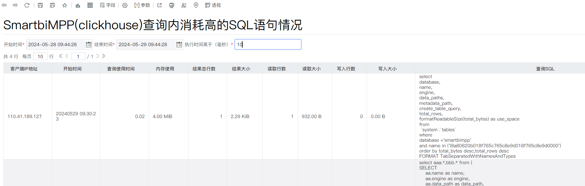
Task: Save the report using the disk icon
Action: 40,5
